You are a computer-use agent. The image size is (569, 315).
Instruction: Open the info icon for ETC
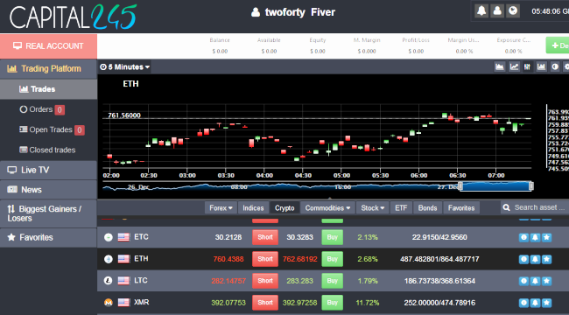tap(523, 237)
